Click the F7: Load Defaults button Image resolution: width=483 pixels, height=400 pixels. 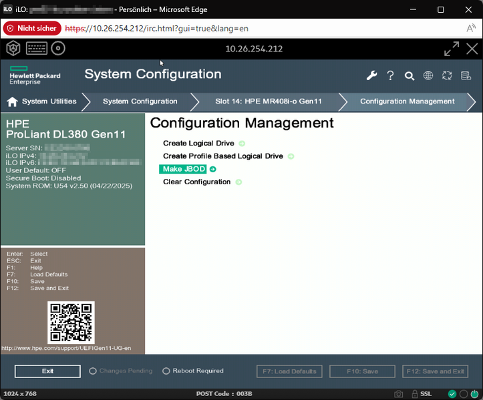[289, 371]
